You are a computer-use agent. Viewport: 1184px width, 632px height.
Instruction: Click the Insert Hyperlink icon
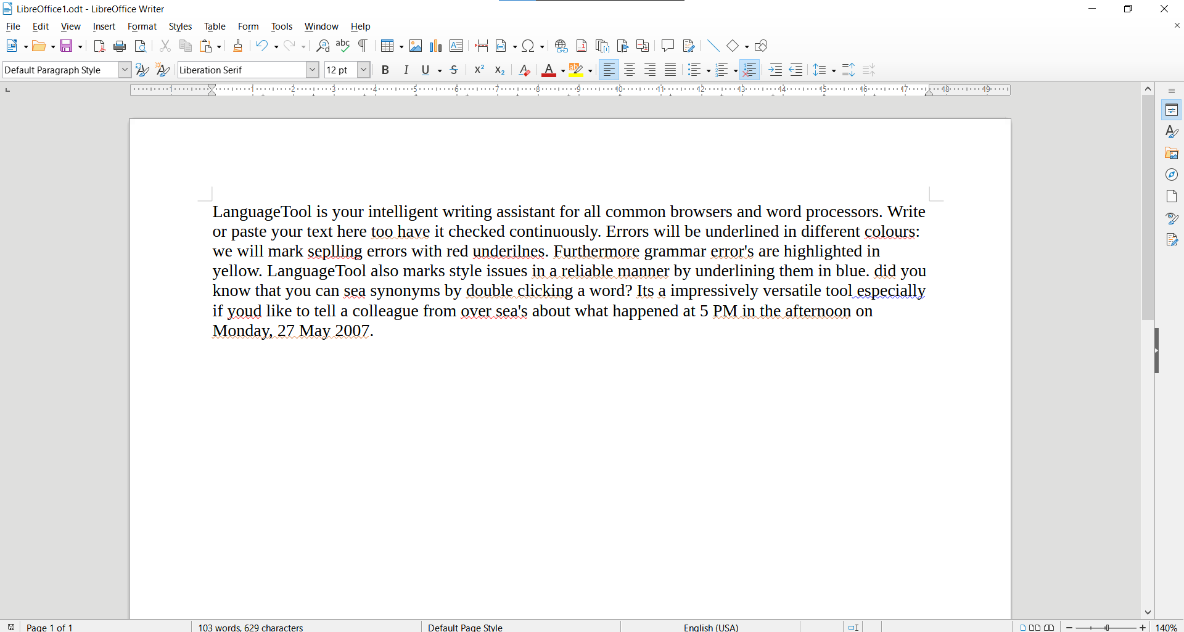pos(561,46)
